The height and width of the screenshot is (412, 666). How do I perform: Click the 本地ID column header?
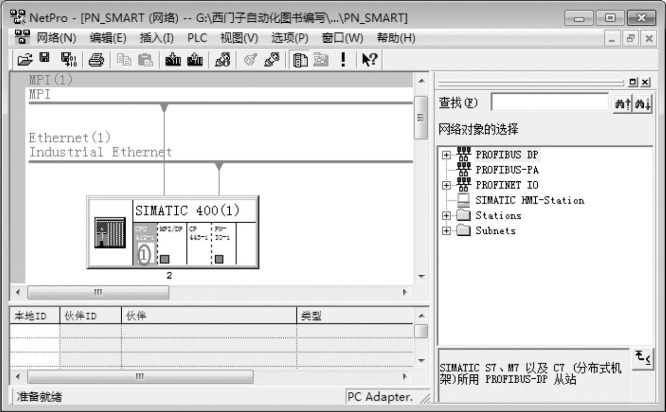(x=34, y=316)
